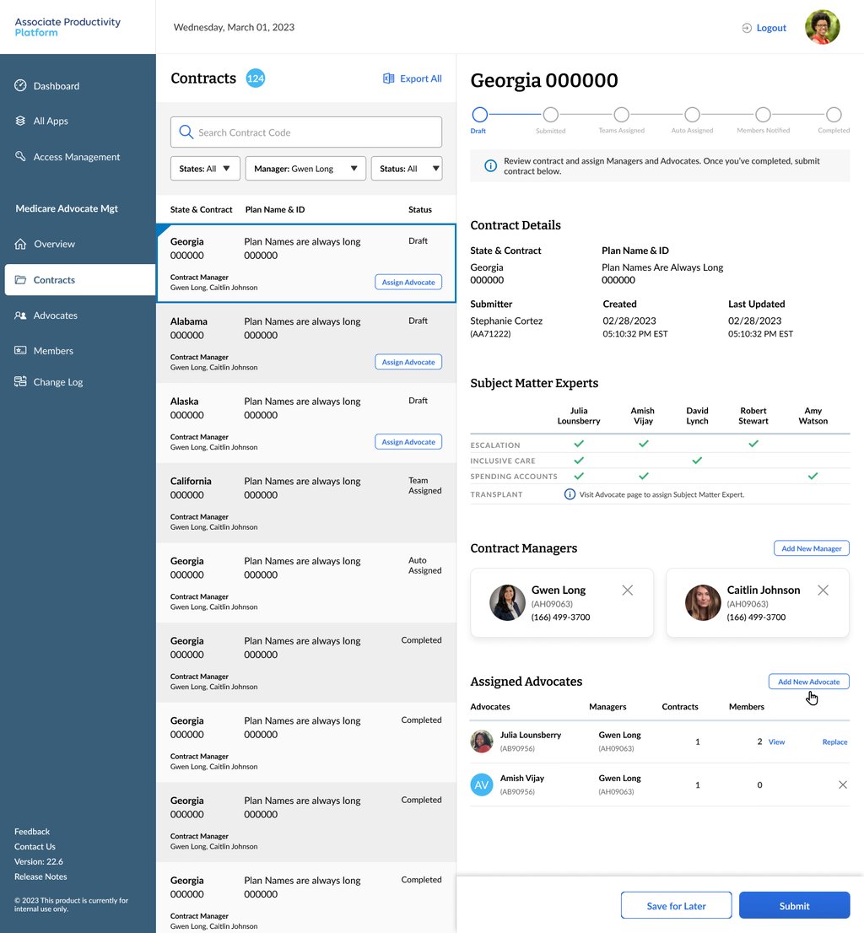The image size is (864, 933).
Task: Open the user profile avatar
Action: pyautogui.click(x=822, y=27)
